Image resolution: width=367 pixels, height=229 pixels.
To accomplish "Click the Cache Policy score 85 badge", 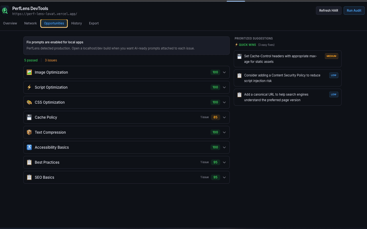I will (x=215, y=117).
